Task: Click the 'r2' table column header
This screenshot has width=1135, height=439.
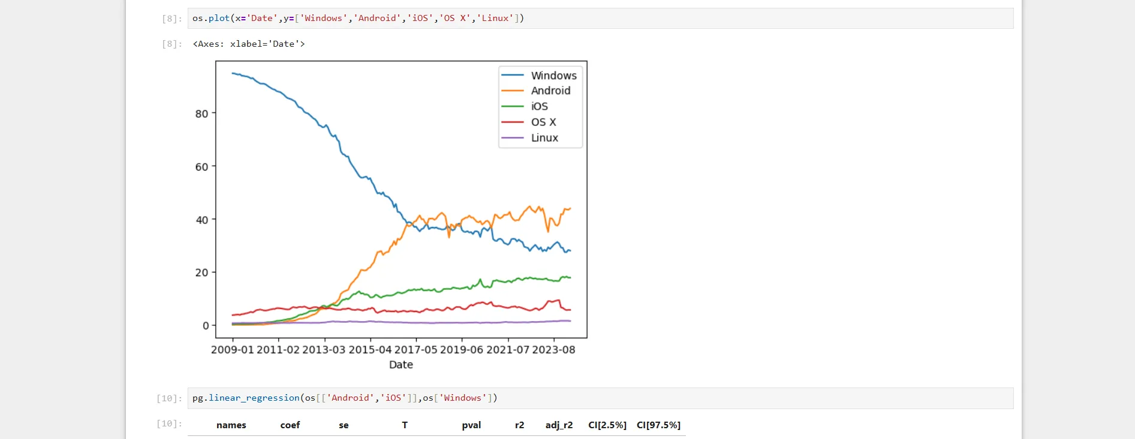Action: [x=520, y=425]
